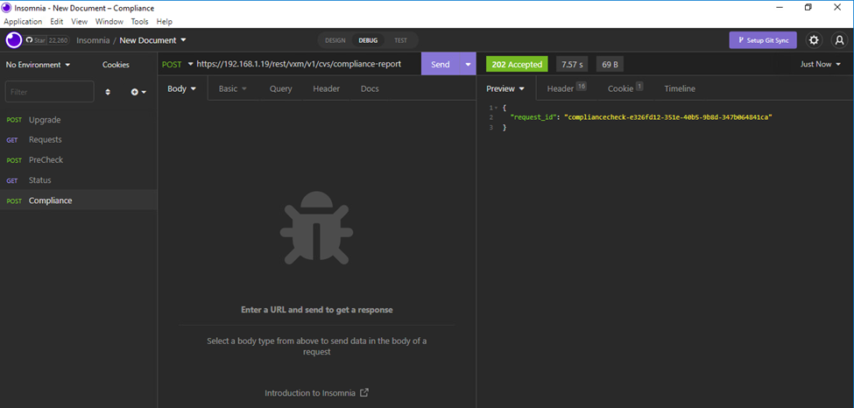The height and width of the screenshot is (408, 854).
Task: Open the user account icon
Action: tap(839, 40)
